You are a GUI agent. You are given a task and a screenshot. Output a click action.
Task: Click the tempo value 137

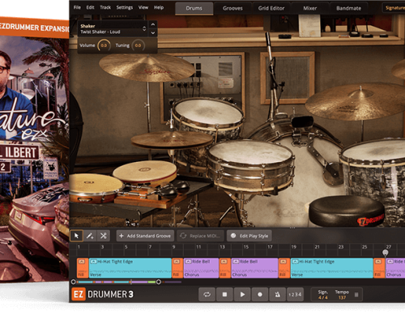click(x=342, y=297)
